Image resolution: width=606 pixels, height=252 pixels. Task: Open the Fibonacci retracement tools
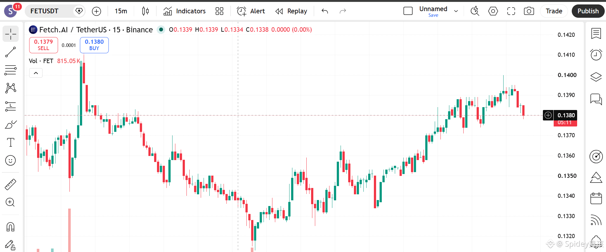pyautogui.click(x=11, y=70)
